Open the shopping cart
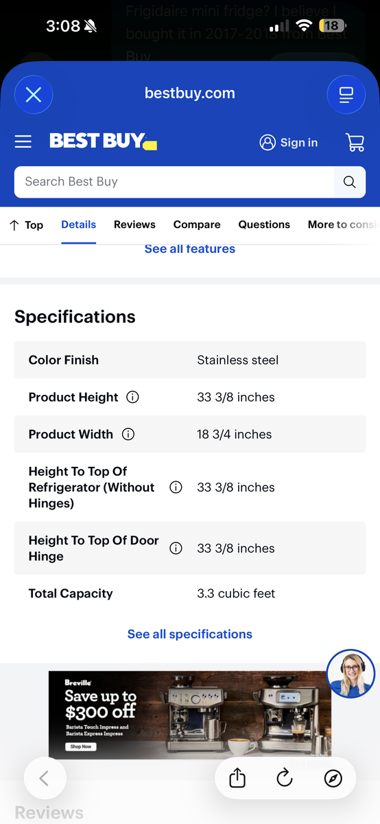 coord(355,142)
